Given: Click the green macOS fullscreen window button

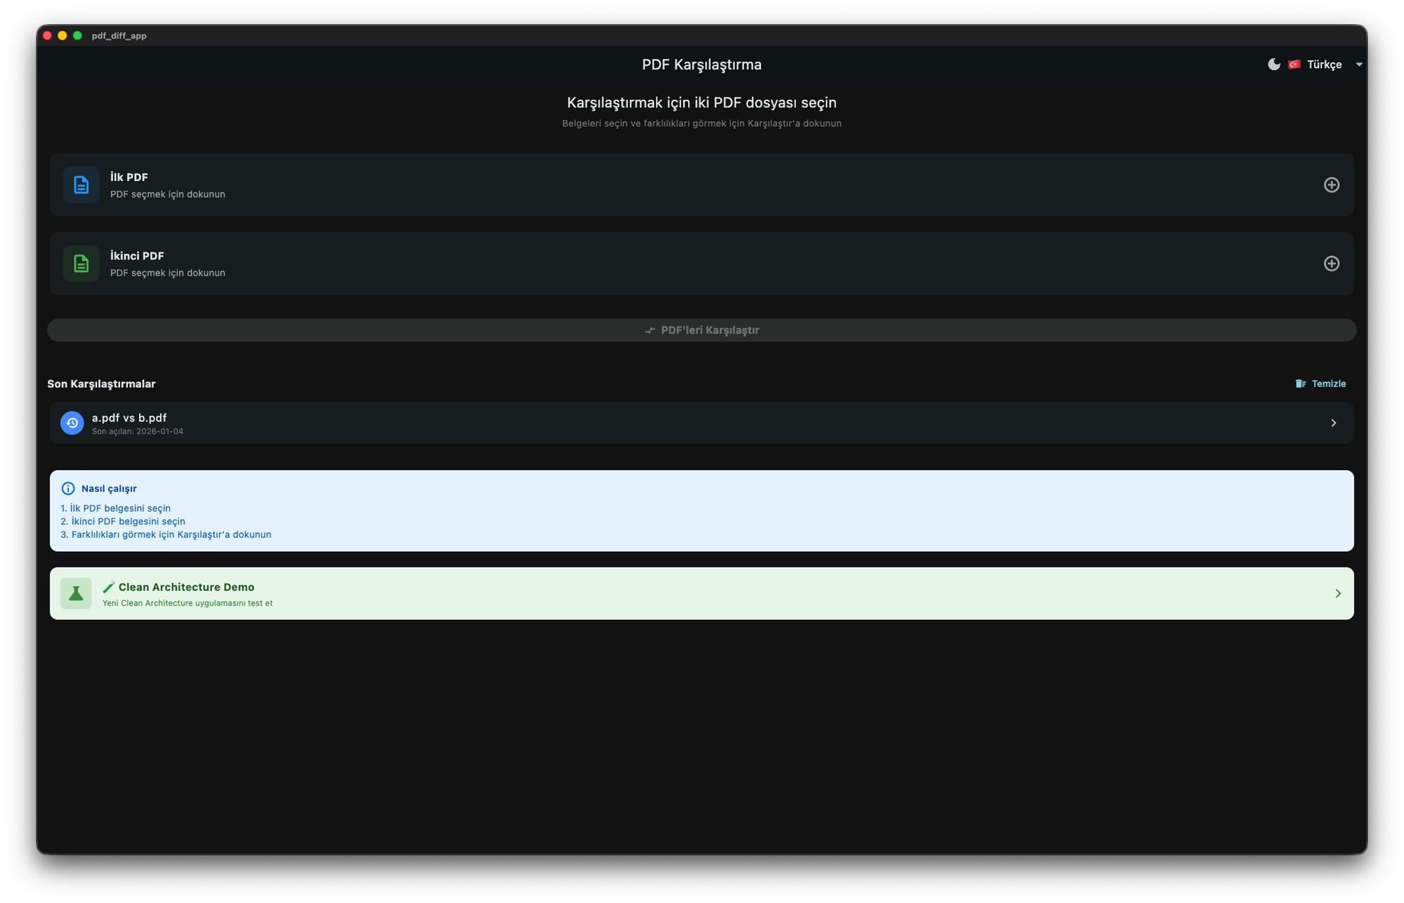Looking at the screenshot, I should [77, 36].
